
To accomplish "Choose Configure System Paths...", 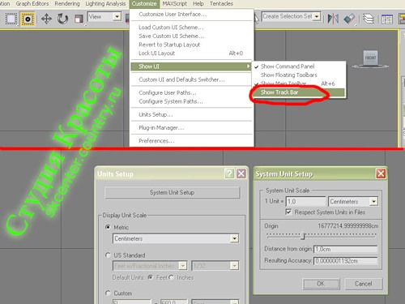I will click(192, 101).
